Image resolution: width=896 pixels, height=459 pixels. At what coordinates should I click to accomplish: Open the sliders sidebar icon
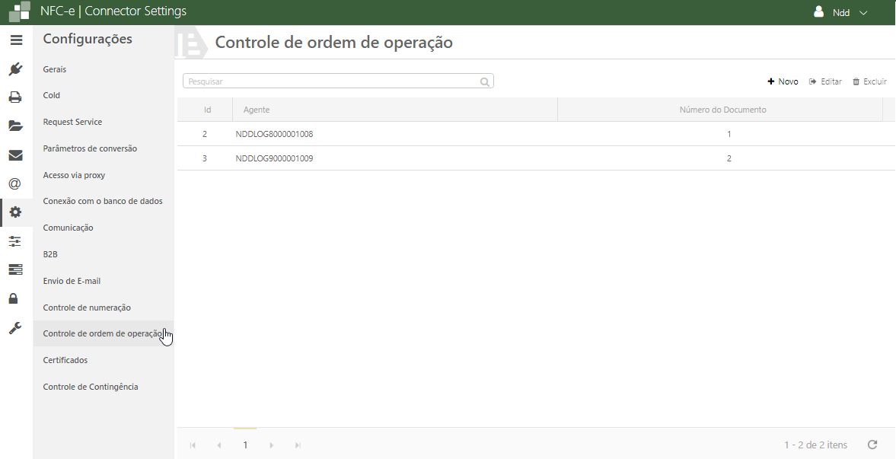[x=16, y=241]
